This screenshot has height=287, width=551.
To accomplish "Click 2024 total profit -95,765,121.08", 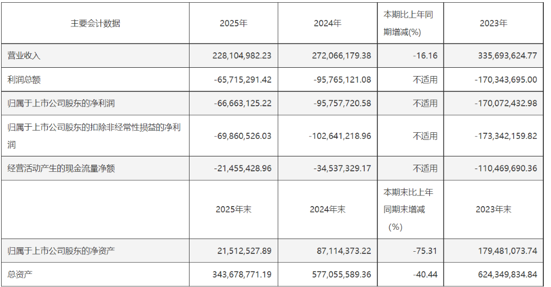I will pyautogui.click(x=342, y=80).
